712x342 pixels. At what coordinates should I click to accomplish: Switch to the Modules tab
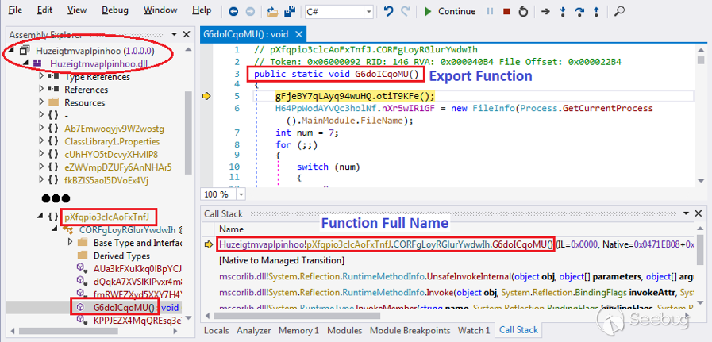point(344,331)
